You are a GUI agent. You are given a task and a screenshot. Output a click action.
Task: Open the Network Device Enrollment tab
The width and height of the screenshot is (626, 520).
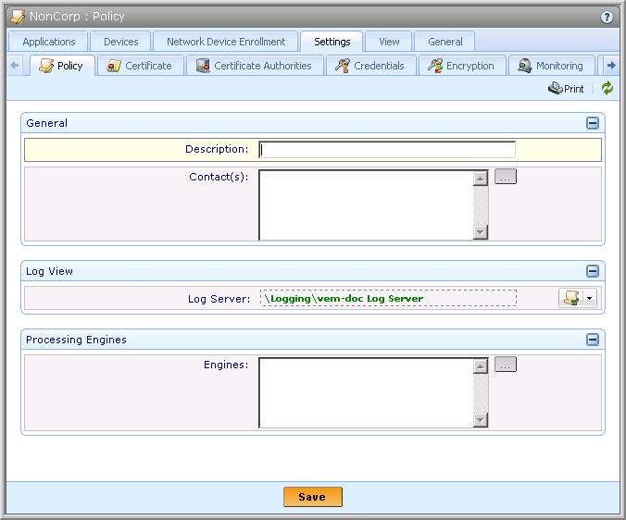(x=226, y=42)
